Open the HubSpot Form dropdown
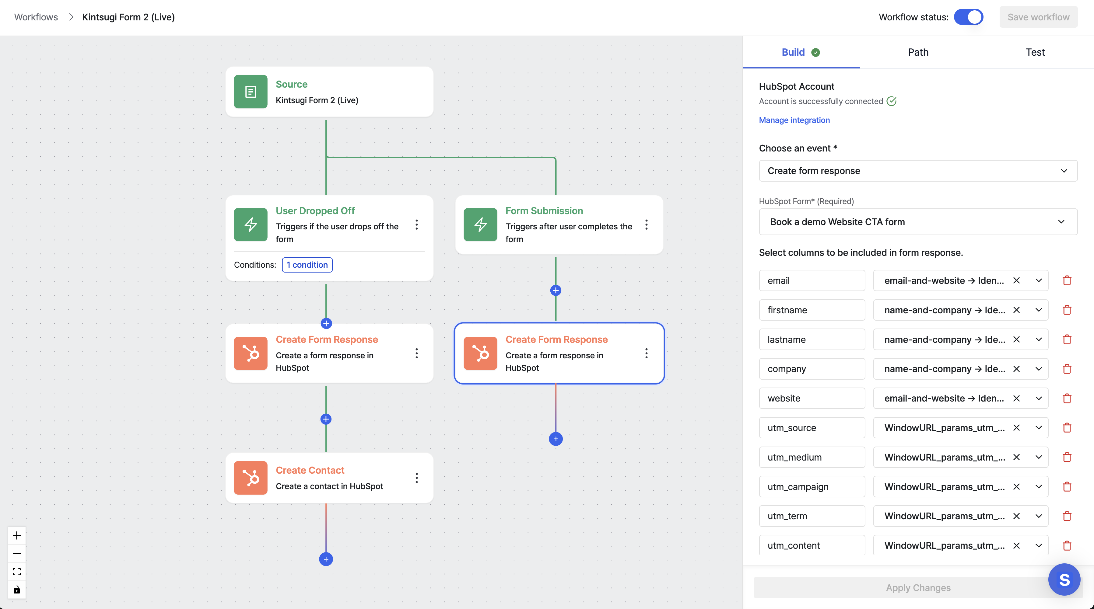1094x609 pixels. pyautogui.click(x=918, y=221)
